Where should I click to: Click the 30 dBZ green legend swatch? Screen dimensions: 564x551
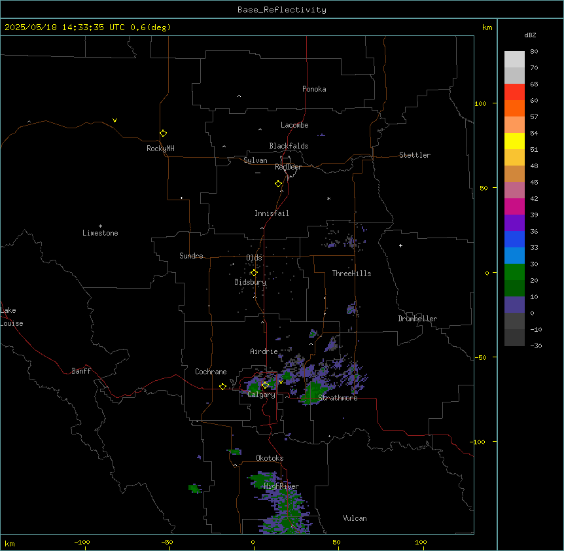coord(514,272)
